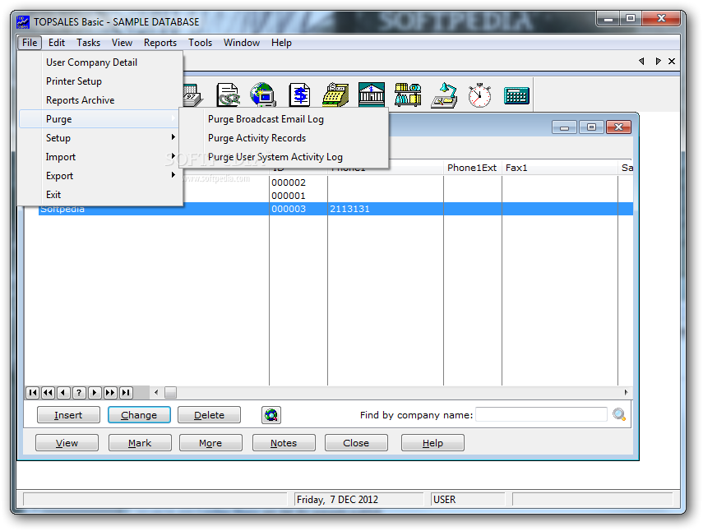703x531 pixels.
Task: Open the View menu
Action: [122, 43]
